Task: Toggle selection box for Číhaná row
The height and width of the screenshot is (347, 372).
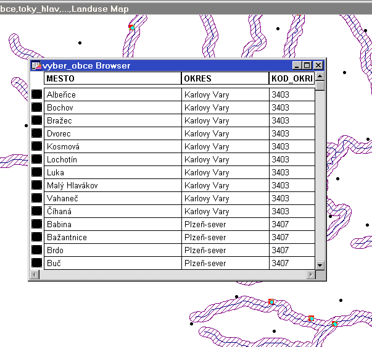Action: [x=37, y=211]
